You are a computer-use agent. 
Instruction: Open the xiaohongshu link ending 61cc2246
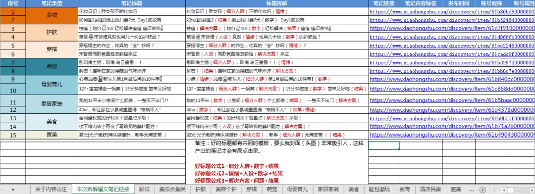(452, 46)
